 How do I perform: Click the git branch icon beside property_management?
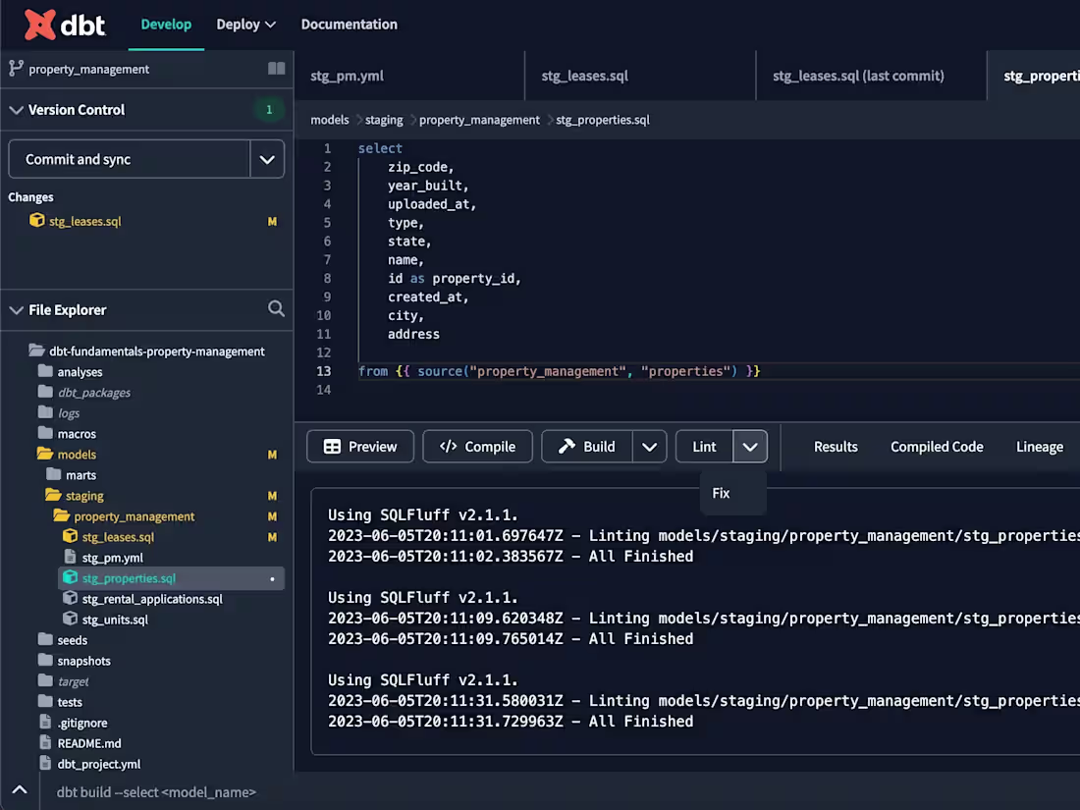pos(17,69)
